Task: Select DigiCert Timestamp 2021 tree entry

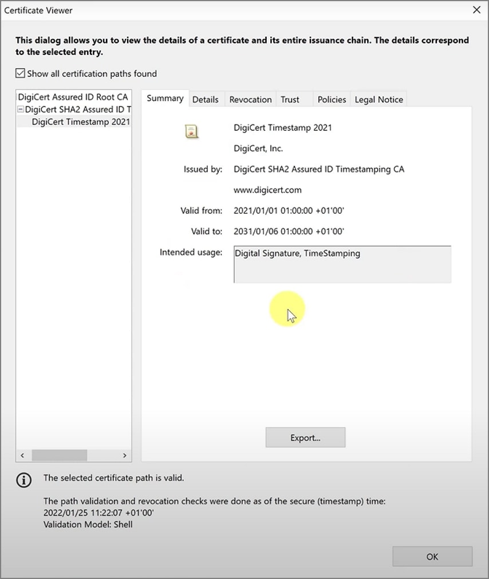Action: tap(81, 122)
